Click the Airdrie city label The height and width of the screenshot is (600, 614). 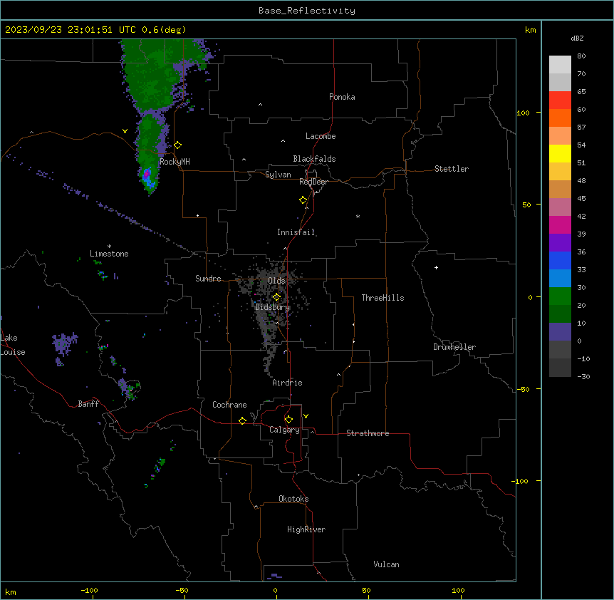click(x=288, y=383)
